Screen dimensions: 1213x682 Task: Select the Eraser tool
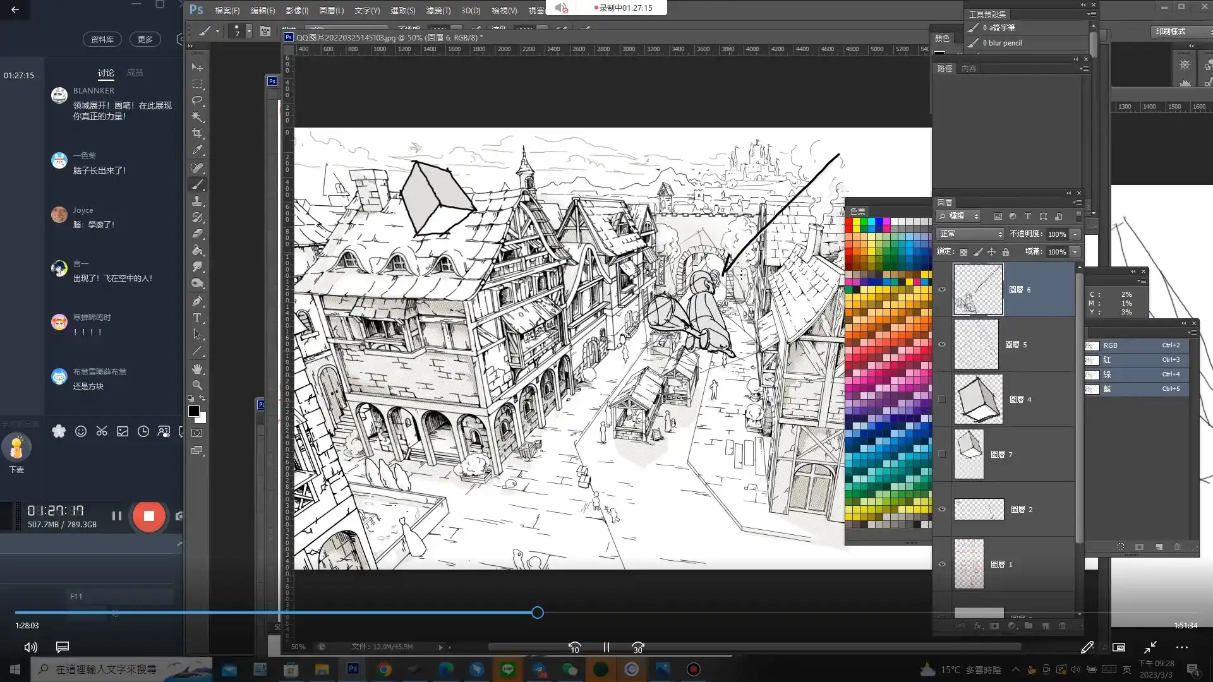click(197, 234)
